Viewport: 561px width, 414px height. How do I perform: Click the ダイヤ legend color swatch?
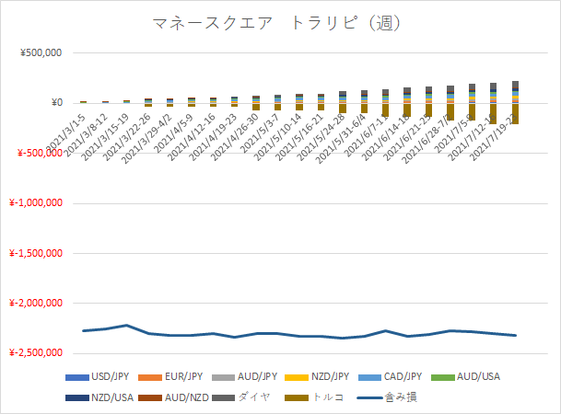point(223,398)
